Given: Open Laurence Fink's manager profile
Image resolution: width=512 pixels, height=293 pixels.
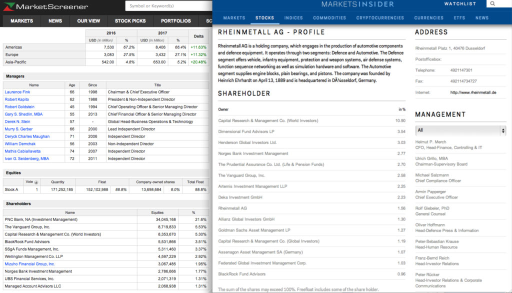Looking at the screenshot, I should [x=17, y=92].
